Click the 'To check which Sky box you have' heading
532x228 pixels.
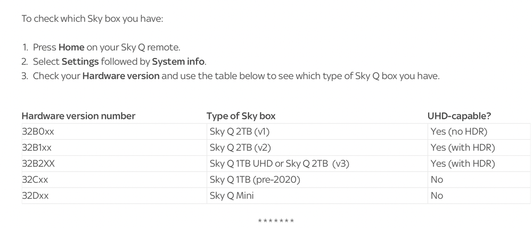coord(92,19)
